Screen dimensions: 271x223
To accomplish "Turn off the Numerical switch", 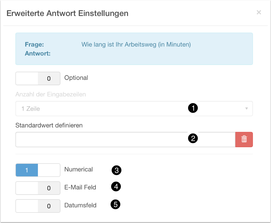I will point(38,170).
